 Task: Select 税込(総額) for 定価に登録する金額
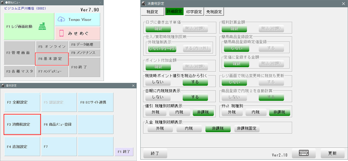click(271, 64)
